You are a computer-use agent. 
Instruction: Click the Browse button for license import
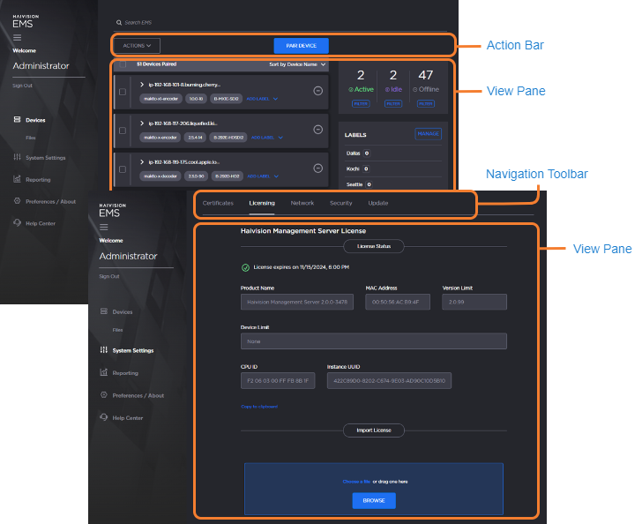374,500
